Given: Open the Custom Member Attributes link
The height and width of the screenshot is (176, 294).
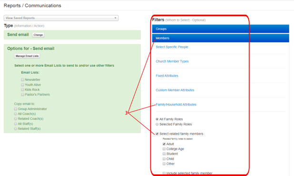Looking at the screenshot, I should click(175, 90).
